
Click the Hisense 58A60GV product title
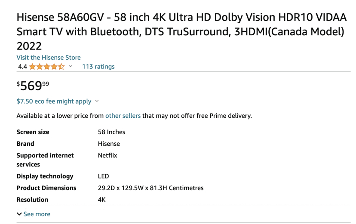pos(181,31)
